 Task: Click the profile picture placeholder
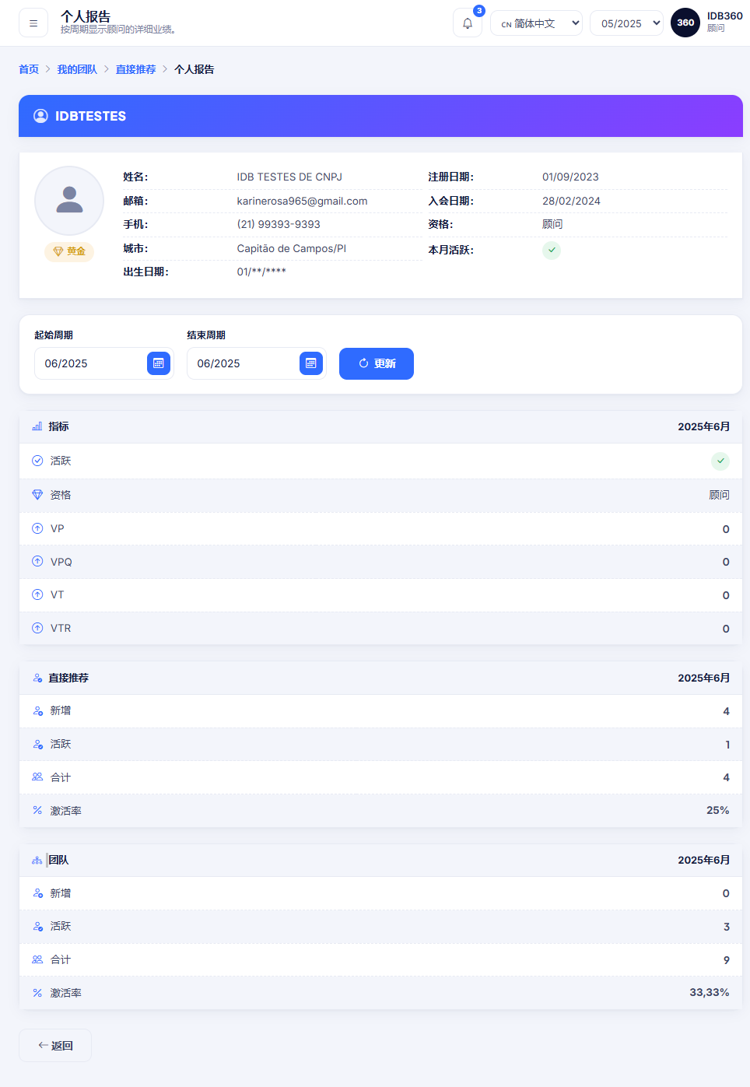pyautogui.click(x=69, y=201)
